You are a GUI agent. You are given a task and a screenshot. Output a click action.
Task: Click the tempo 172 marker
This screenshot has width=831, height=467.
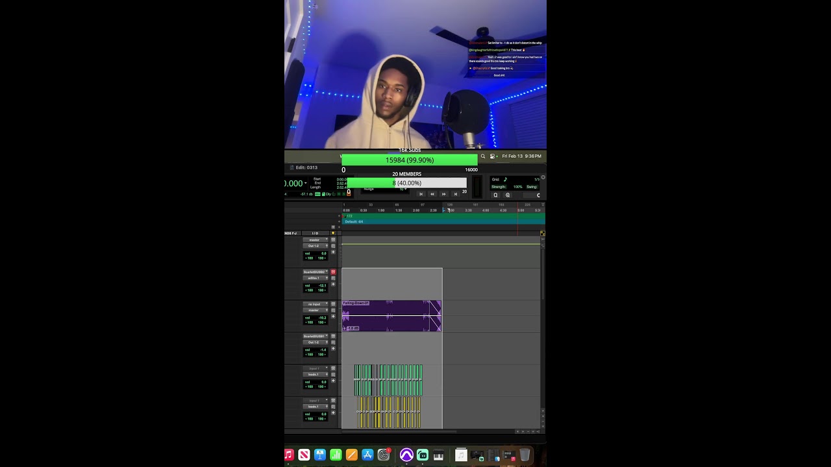point(349,216)
